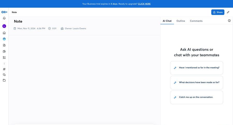233x125 pixels.
Task: Click the CLICK HERE upgrade link
Action: coord(144,4)
